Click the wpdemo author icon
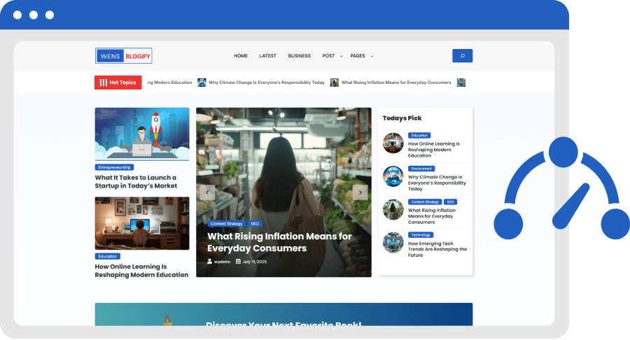630x340 pixels. point(209,262)
